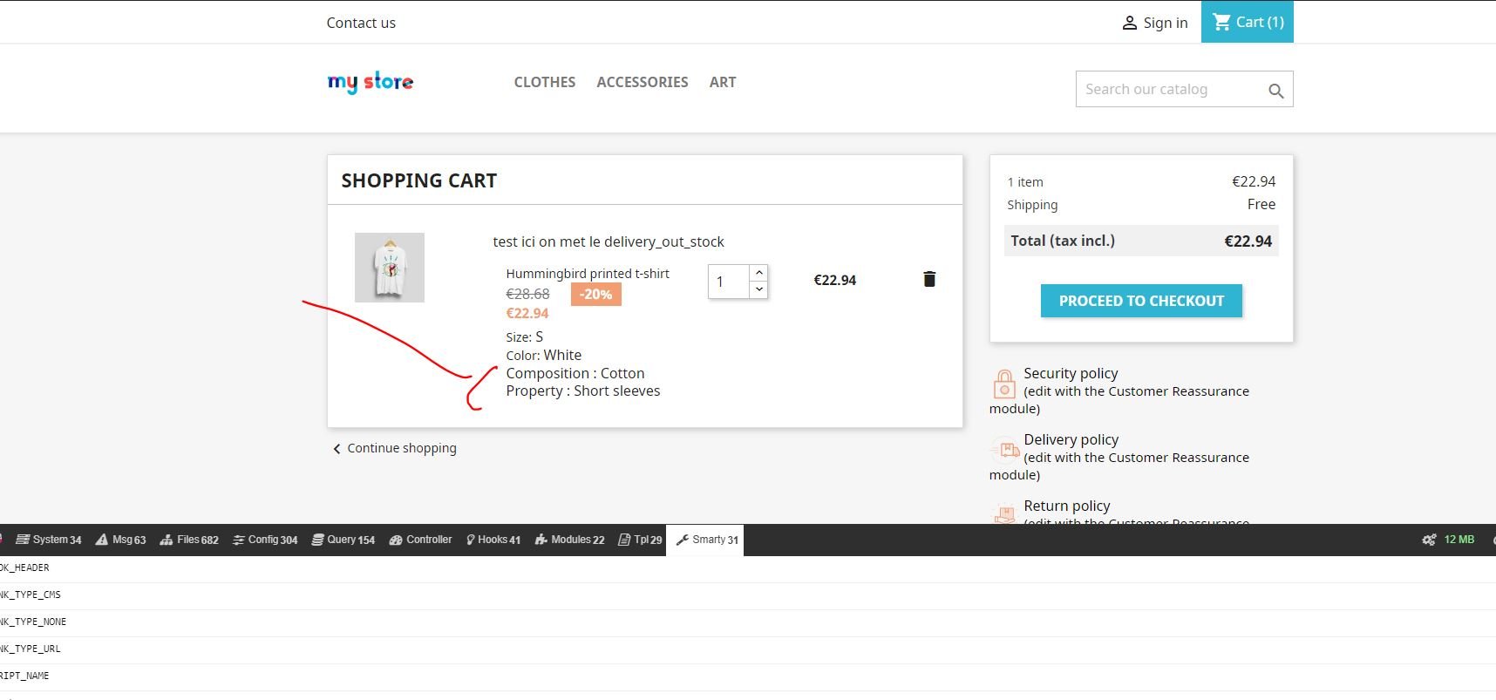The height and width of the screenshot is (700, 1496).
Task: Click the 'Return policy' title text
Action: point(1067,506)
